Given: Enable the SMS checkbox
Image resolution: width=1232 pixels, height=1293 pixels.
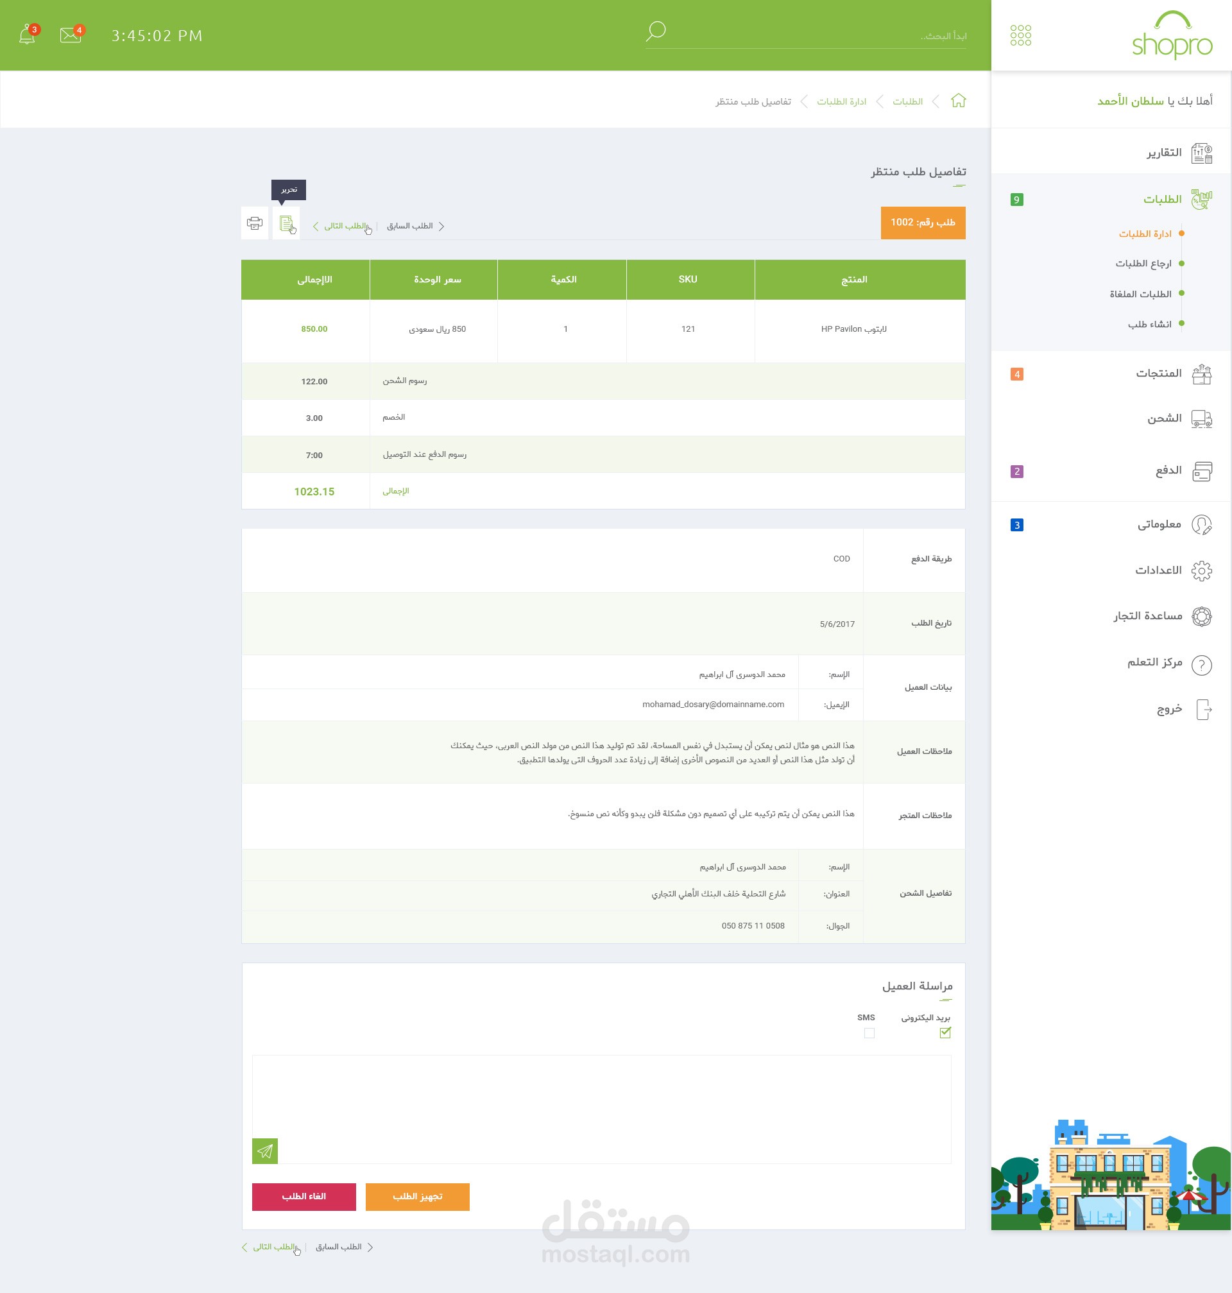Looking at the screenshot, I should point(869,1033).
